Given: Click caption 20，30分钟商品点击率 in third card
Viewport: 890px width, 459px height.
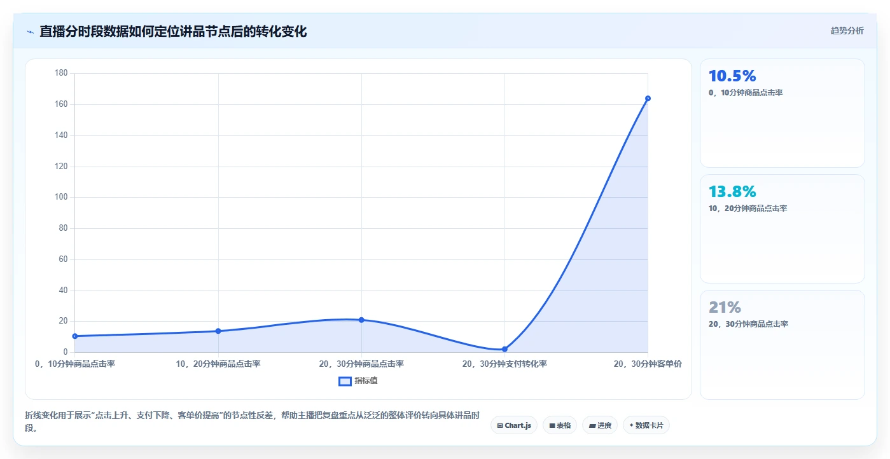Looking at the screenshot, I should (x=748, y=324).
